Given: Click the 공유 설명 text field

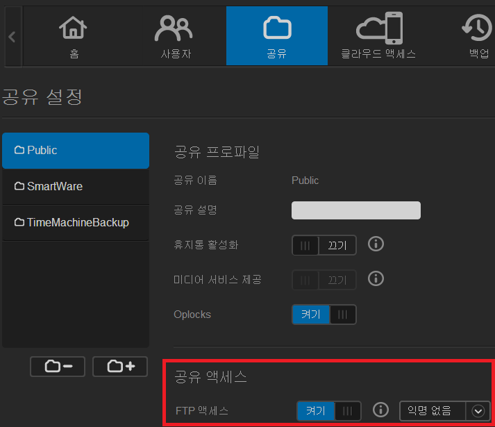Looking at the screenshot, I should click(356, 210).
